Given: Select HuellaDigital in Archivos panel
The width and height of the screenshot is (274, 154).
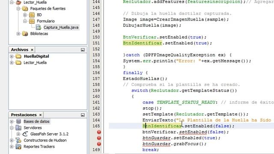Looking at the screenshot, I should (x=36, y=56).
